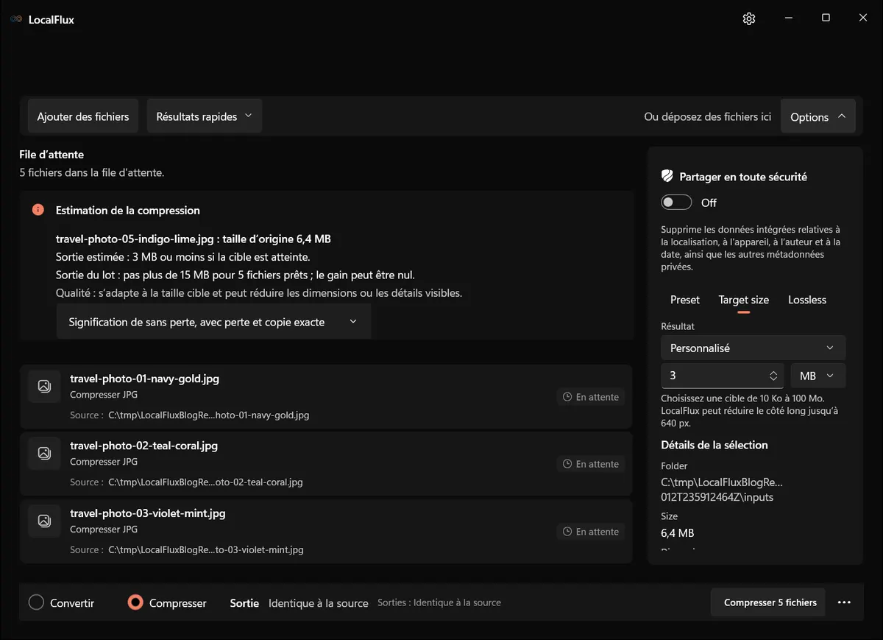Select the Convertir radio button
The height and width of the screenshot is (640, 883).
37,602
